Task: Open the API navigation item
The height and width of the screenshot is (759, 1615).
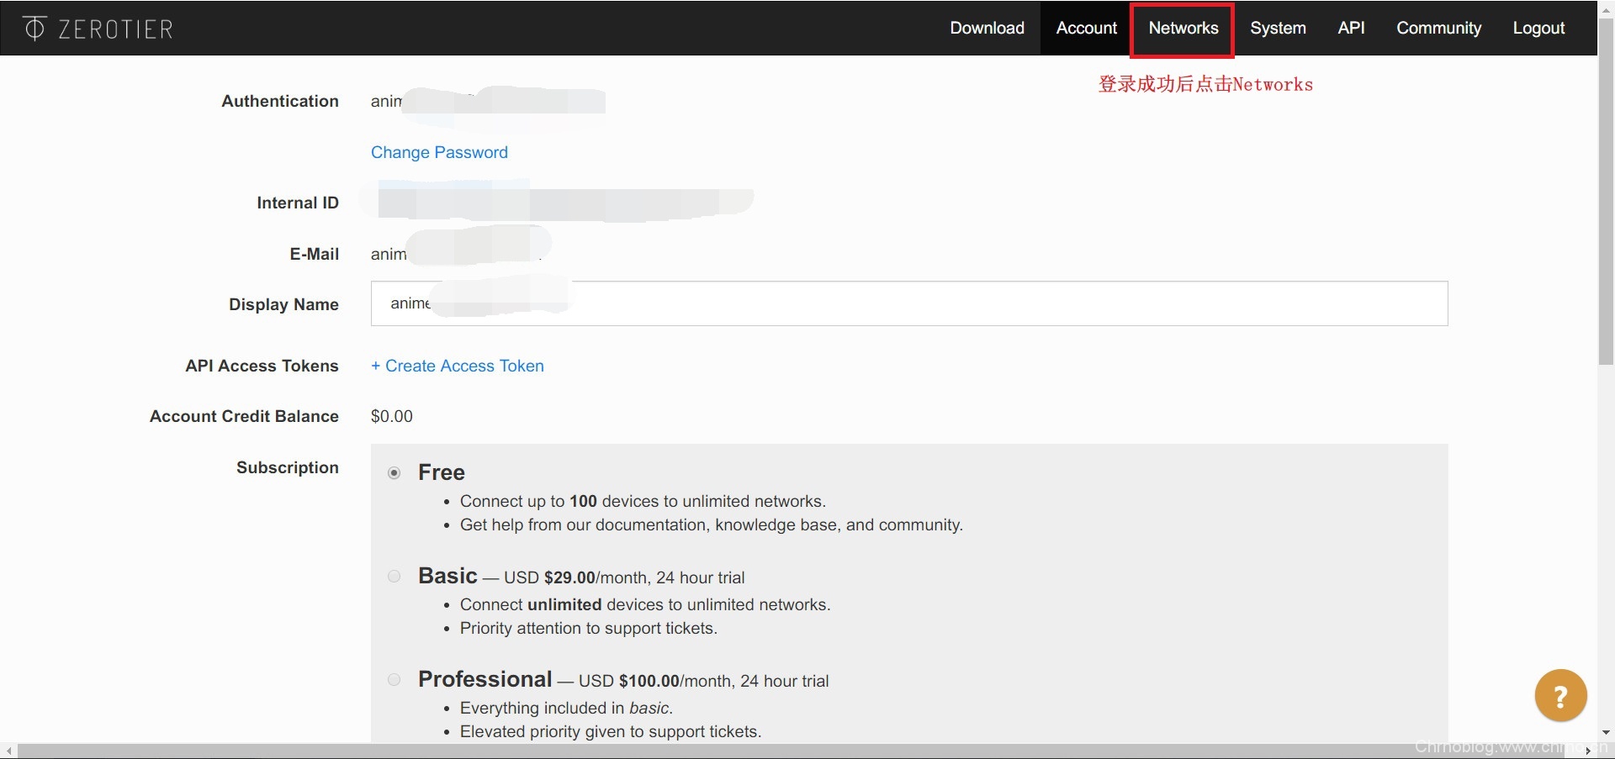Action: [x=1351, y=28]
